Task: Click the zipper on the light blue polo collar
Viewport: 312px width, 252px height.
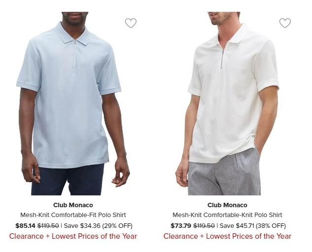Action: [75, 53]
